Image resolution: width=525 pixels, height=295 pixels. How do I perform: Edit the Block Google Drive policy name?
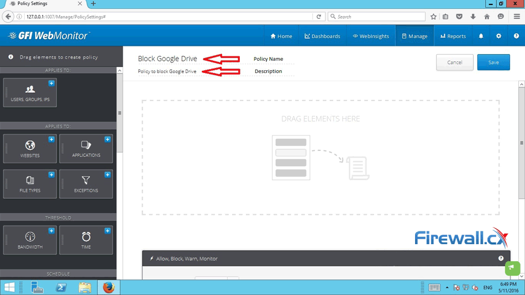(x=167, y=59)
